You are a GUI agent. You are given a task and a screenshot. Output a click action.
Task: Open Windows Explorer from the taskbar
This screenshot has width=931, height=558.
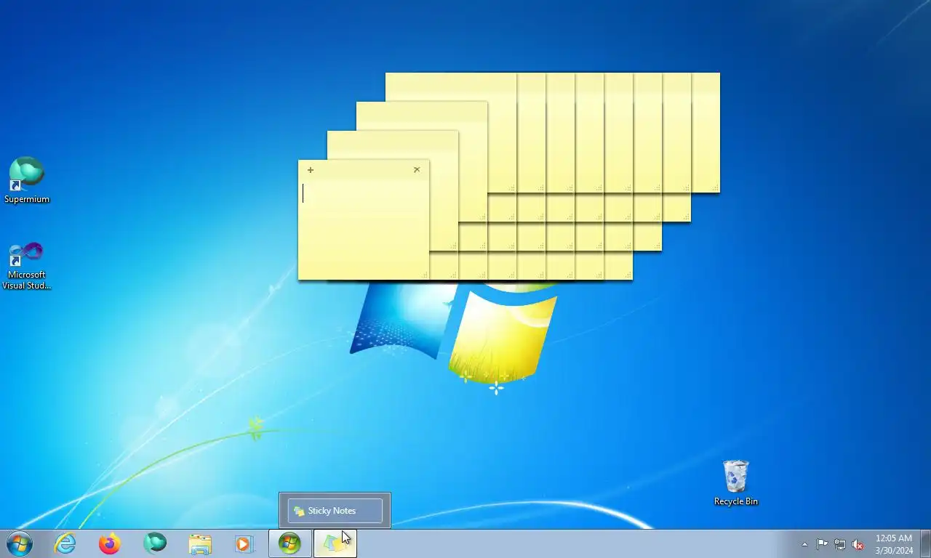click(x=200, y=543)
